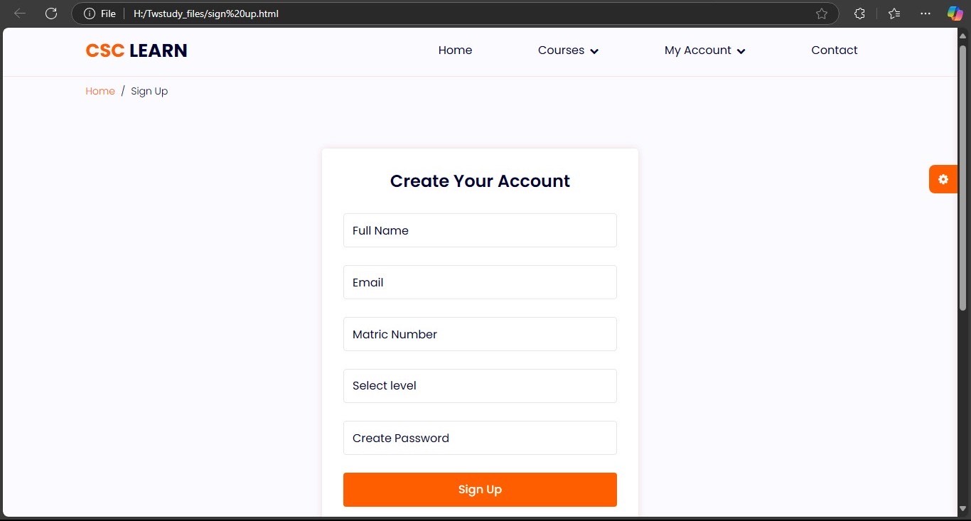Open browser settings and more menu
This screenshot has width=971, height=521.
[925, 14]
